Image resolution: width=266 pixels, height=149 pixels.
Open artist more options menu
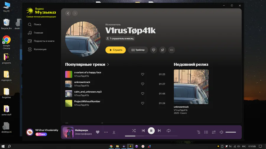coord(171,50)
